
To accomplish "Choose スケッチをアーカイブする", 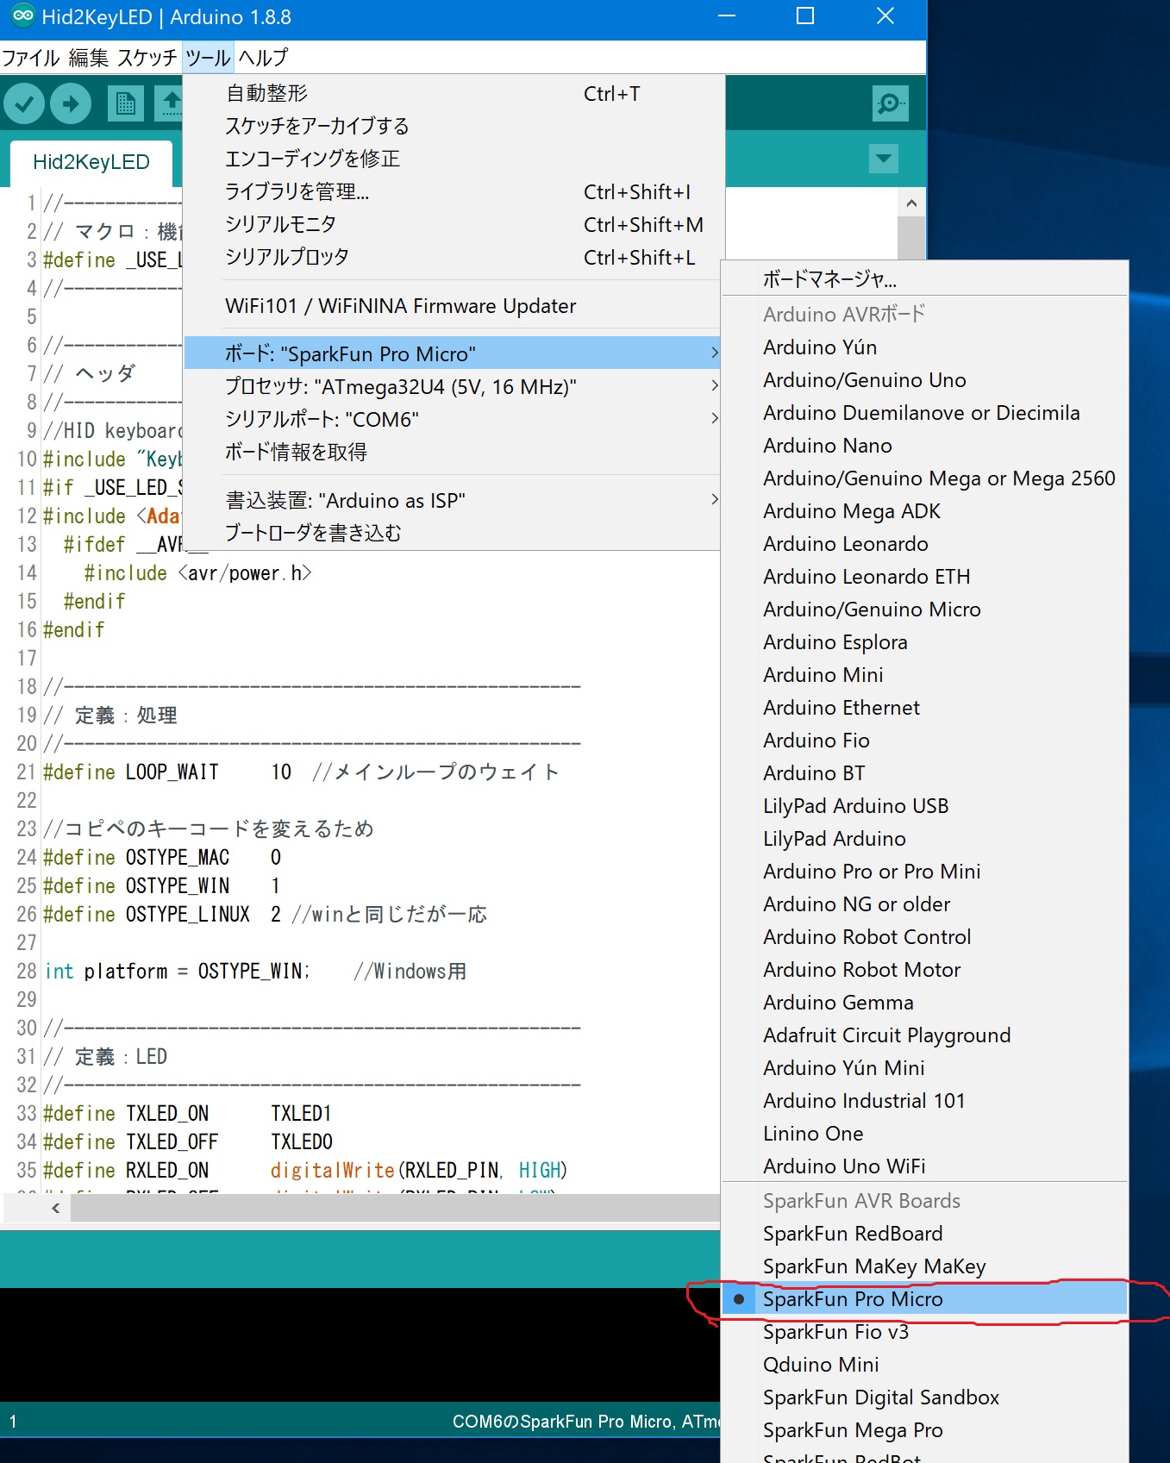I will click(x=454, y=126).
